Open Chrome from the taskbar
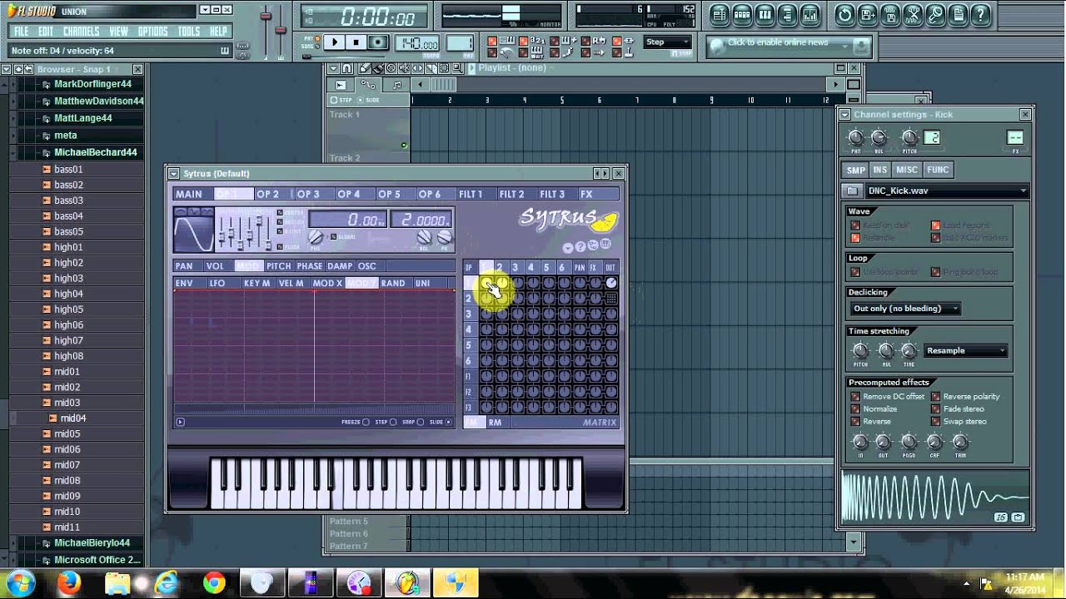This screenshot has height=599, width=1066. [x=214, y=582]
